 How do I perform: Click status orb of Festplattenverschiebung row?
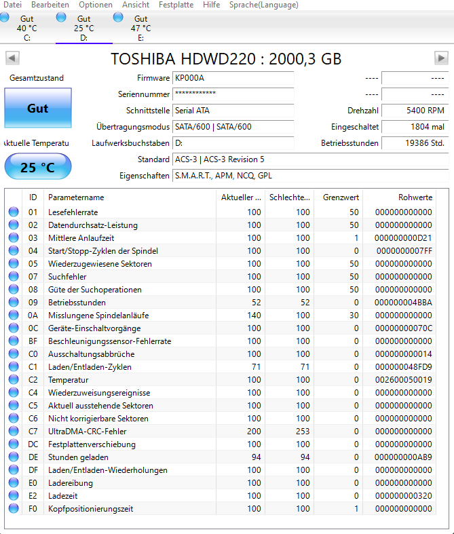tap(14, 444)
